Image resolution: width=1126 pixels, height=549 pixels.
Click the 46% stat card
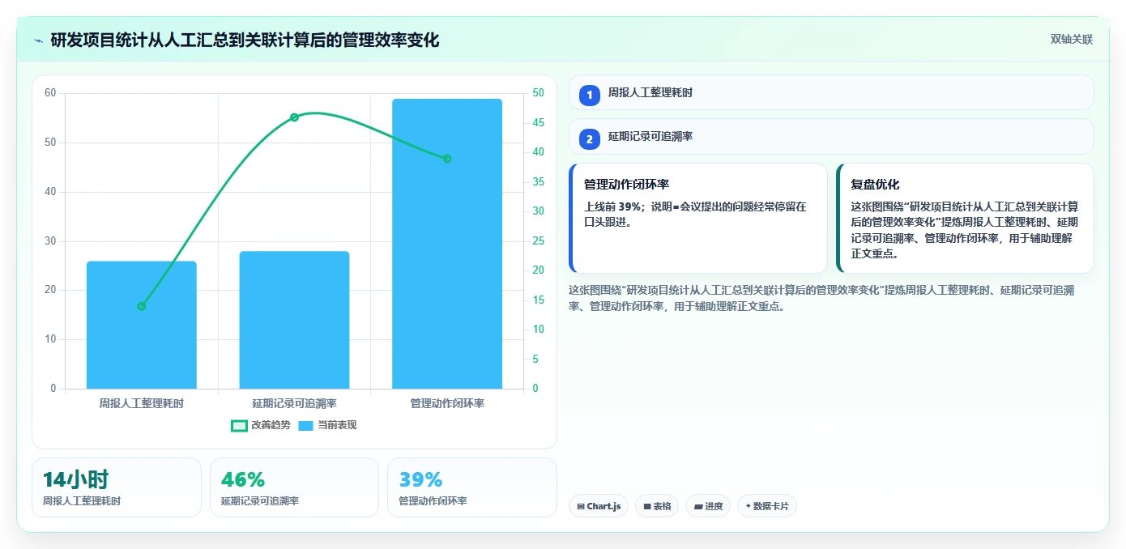point(294,487)
